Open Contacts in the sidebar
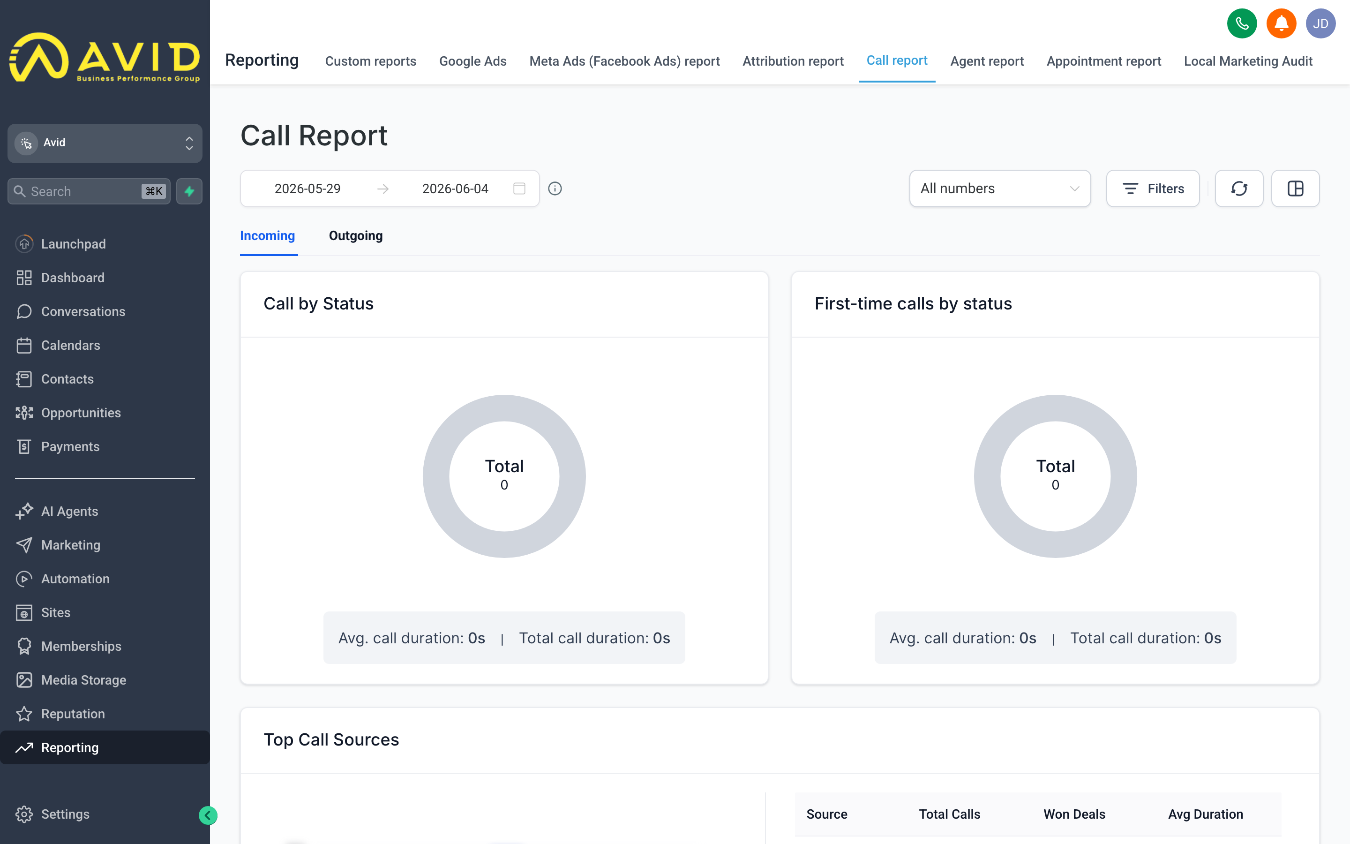This screenshot has width=1350, height=844. click(105, 379)
